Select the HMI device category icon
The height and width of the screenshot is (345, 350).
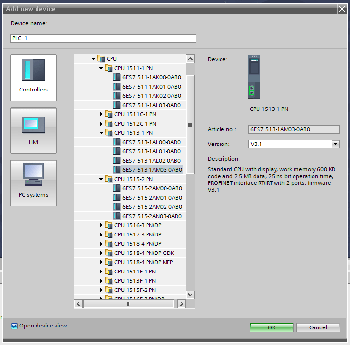34,125
